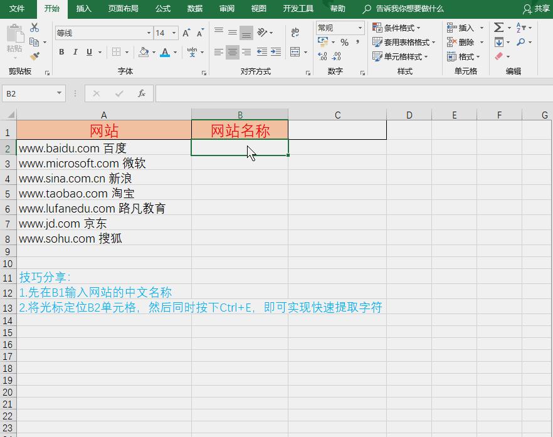
Task: Open the 公式 ribbon tab
Action: (x=162, y=9)
